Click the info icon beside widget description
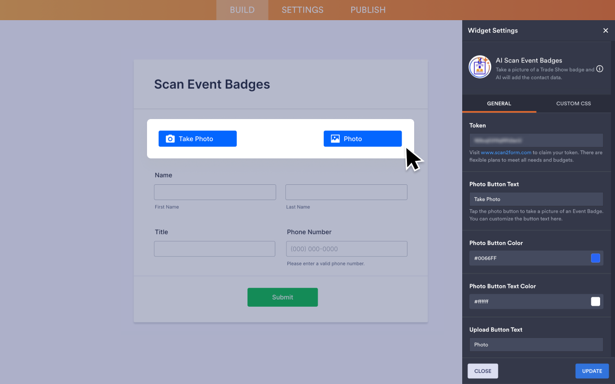 [x=600, y=69]
